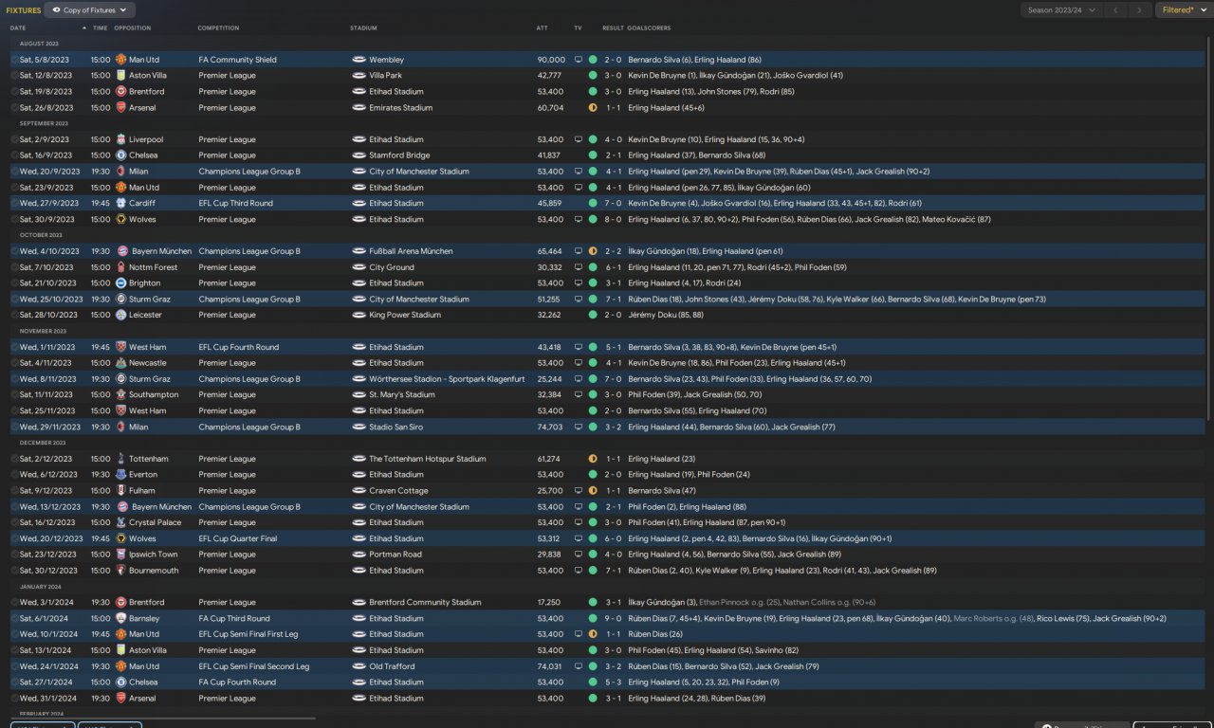Click the green win indicator on the Leicester row

click(x=593, y=315)
